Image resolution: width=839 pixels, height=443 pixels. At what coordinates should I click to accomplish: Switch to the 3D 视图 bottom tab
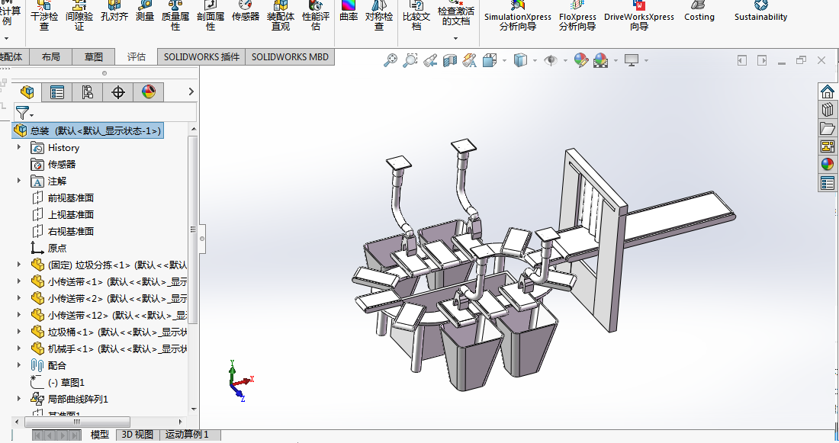coord(137,435)
